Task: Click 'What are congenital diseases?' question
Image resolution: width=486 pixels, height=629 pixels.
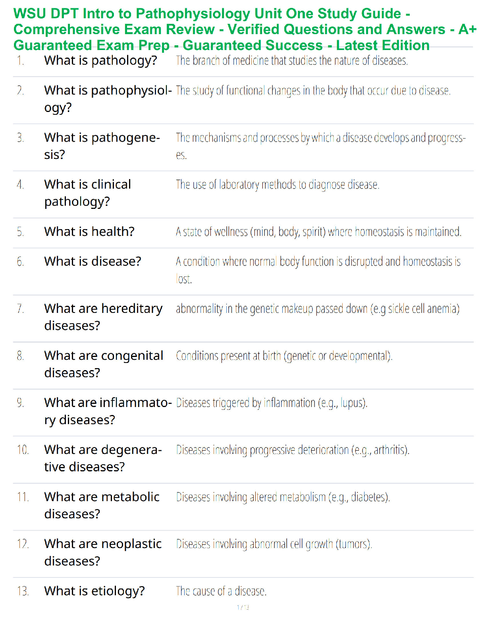Action: (104, 364)
